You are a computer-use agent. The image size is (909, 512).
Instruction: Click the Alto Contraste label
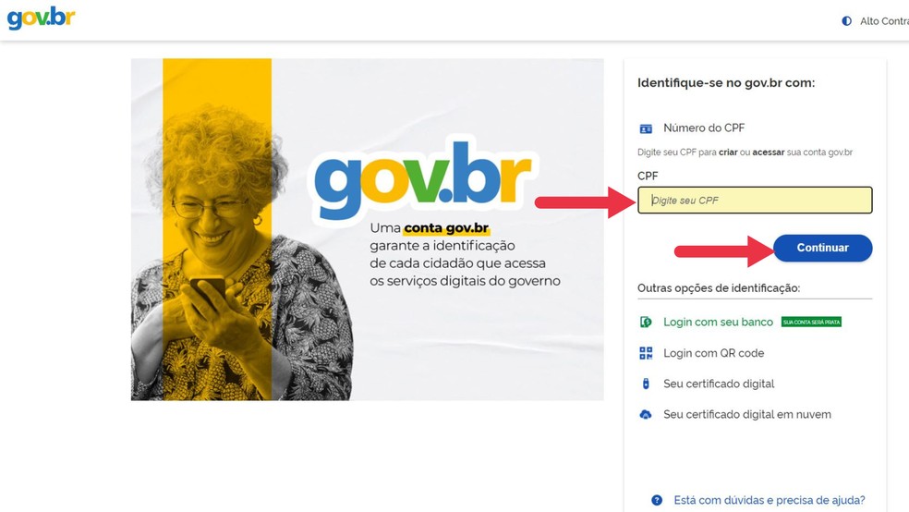(x=884, y=21)
